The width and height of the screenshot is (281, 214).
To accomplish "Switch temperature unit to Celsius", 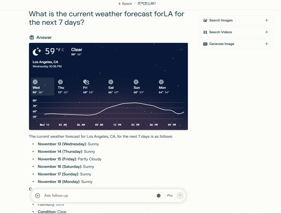I will point(63,50).
